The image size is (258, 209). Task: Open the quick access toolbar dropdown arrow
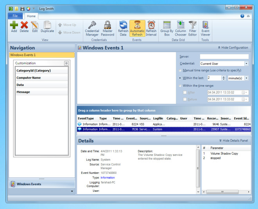coord(34,8)
